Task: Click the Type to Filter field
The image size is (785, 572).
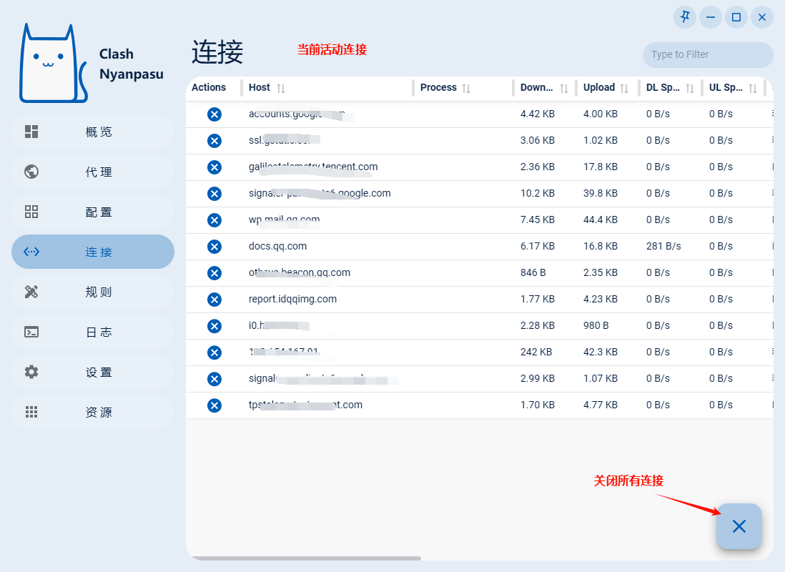Action: 707,54
